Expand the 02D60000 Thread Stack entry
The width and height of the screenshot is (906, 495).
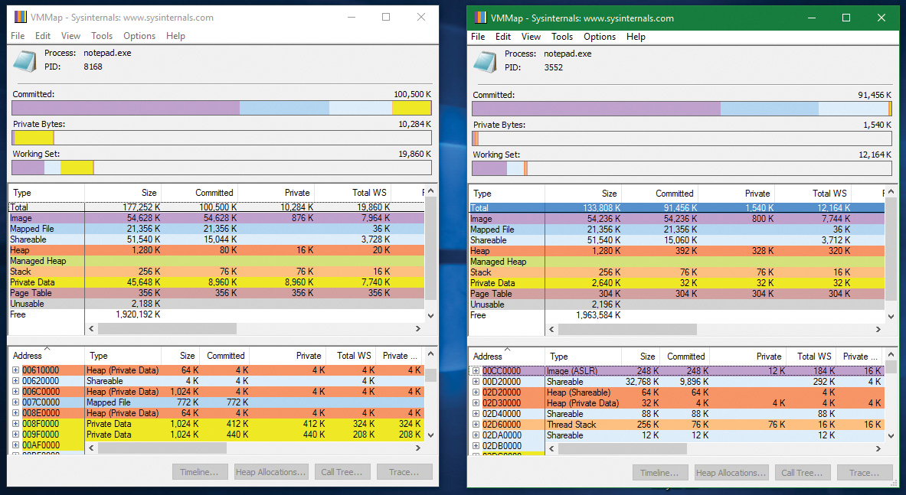476,425
